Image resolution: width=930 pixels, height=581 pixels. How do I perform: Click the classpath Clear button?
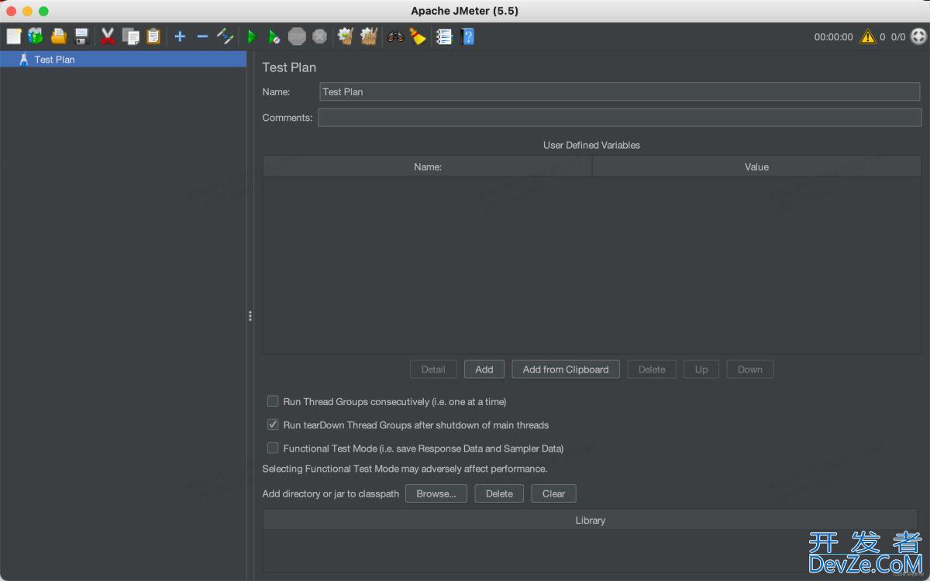tap(553, 493)
